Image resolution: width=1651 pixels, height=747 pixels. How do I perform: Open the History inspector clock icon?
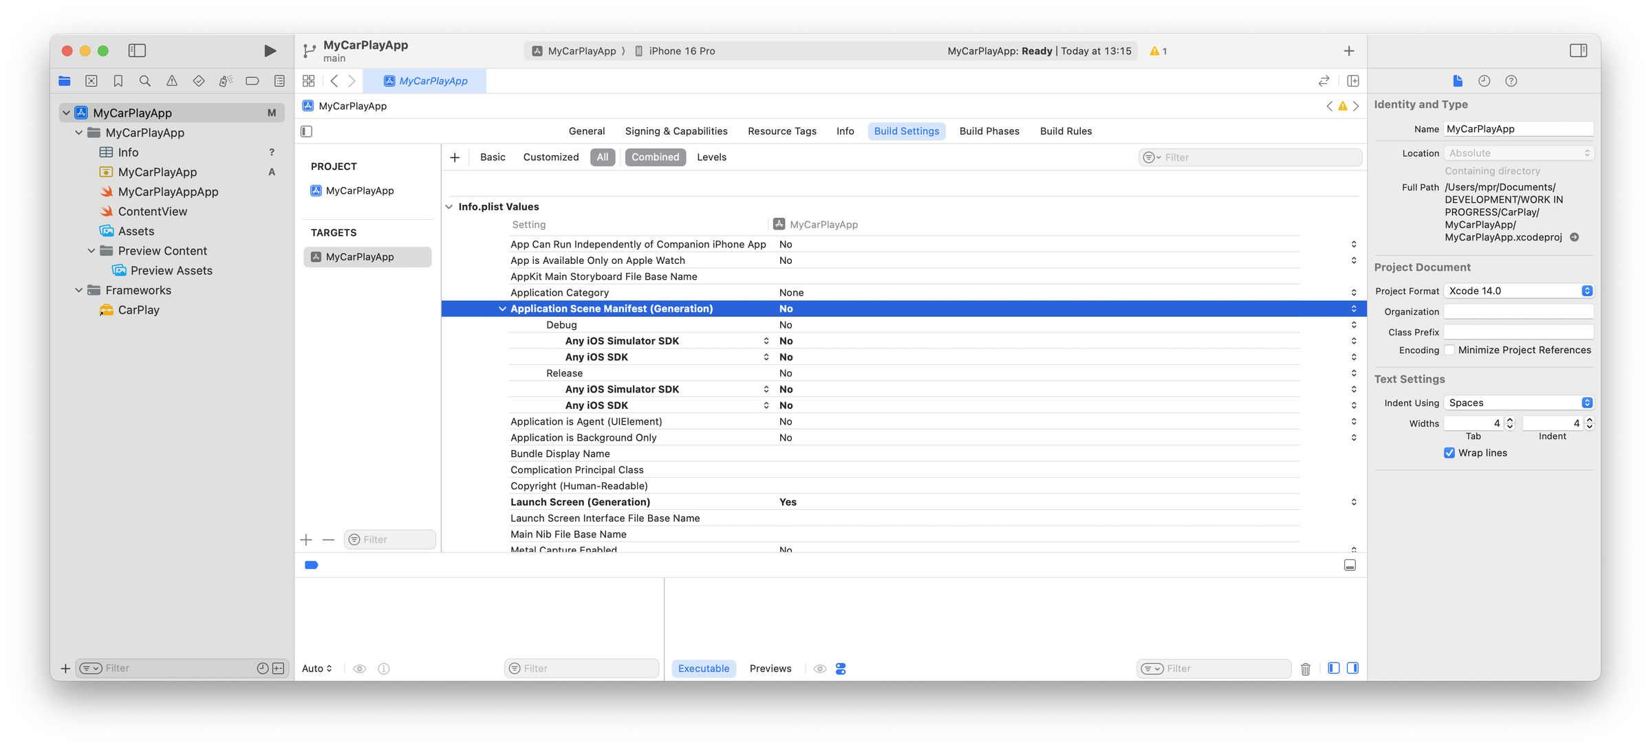1484,81
